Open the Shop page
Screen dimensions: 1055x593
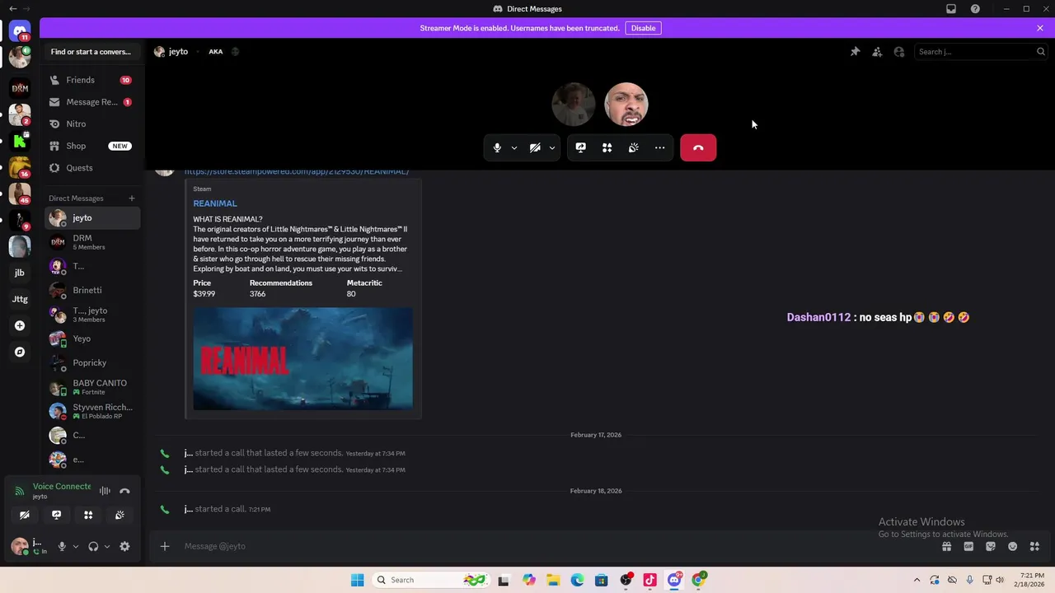[x=91, y=146]
